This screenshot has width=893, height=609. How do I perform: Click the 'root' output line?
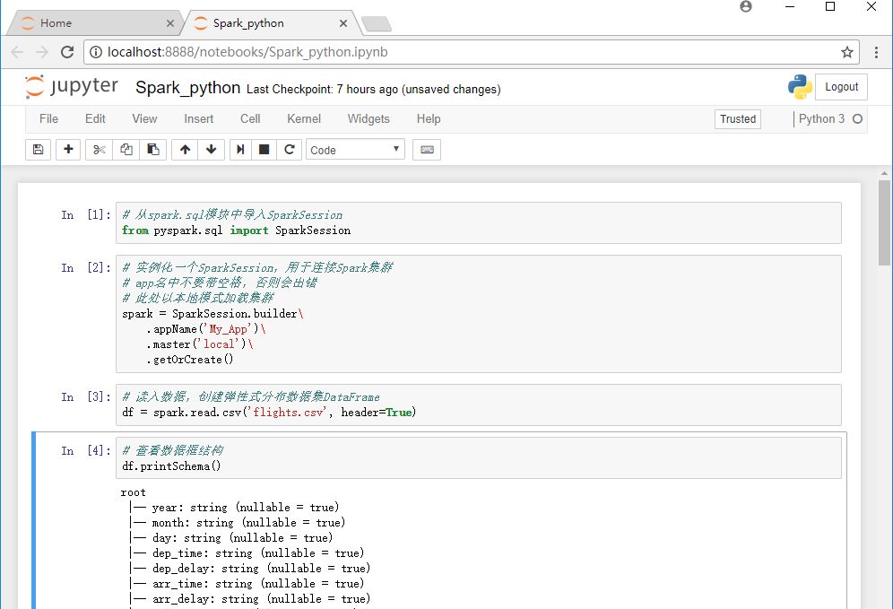click(x=134, y=492)
